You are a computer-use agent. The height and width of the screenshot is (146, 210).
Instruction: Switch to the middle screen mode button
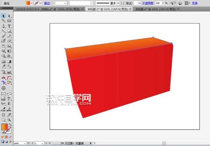point(6,141)
